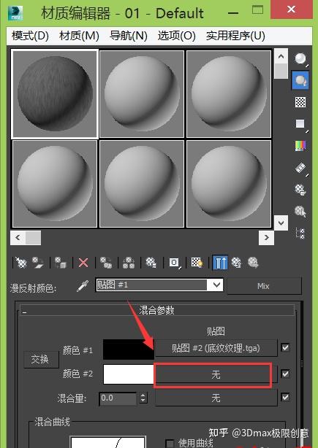Toggle Show Shaded Material in Viewport icon

click(197, 262)
